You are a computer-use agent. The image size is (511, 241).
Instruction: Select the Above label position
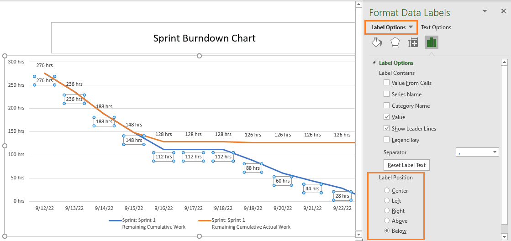387,221
